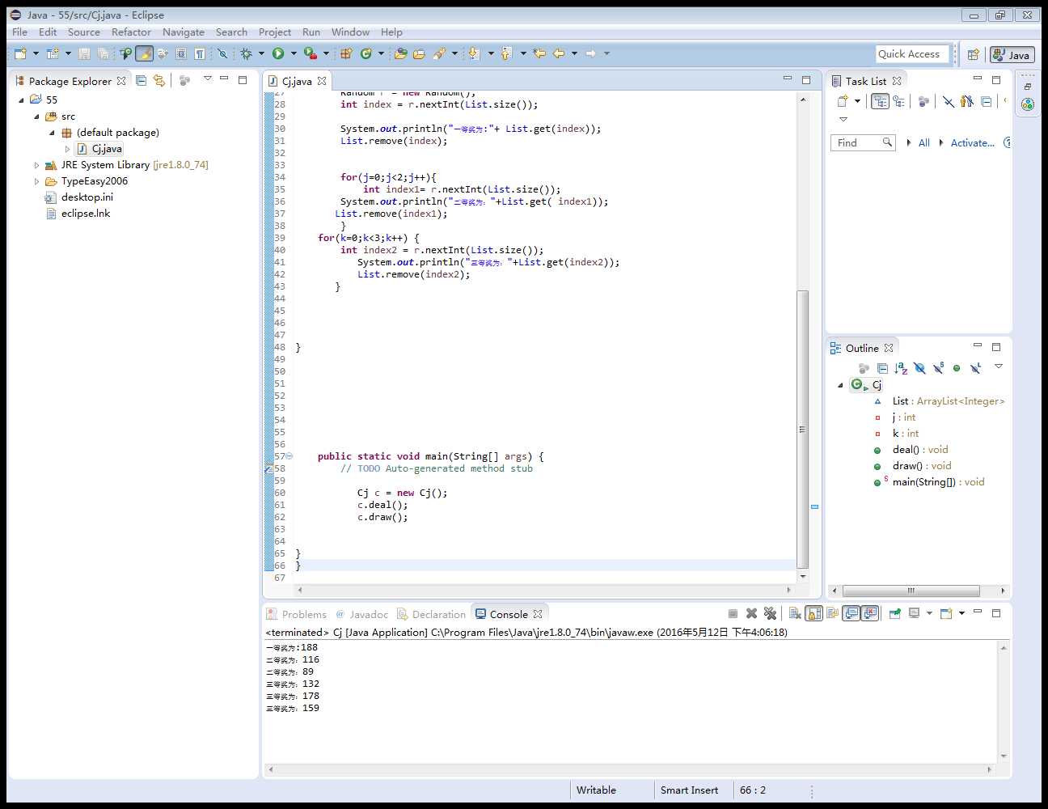Expand the TypeEasy2006 folder

pyautogui.click(x=36, y=181)
